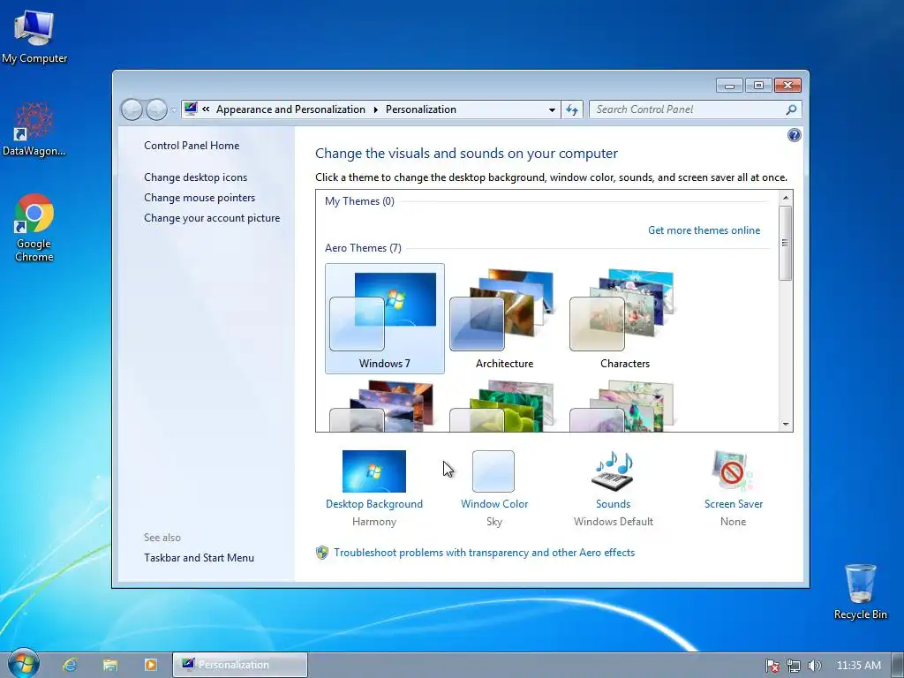Screen dimensions: 904x678
Task: Open Taskbar and Start Menu link
Action: 199,558
